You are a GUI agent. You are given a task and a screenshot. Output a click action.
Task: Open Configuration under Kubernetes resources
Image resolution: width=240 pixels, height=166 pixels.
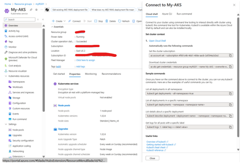(19, 103)
